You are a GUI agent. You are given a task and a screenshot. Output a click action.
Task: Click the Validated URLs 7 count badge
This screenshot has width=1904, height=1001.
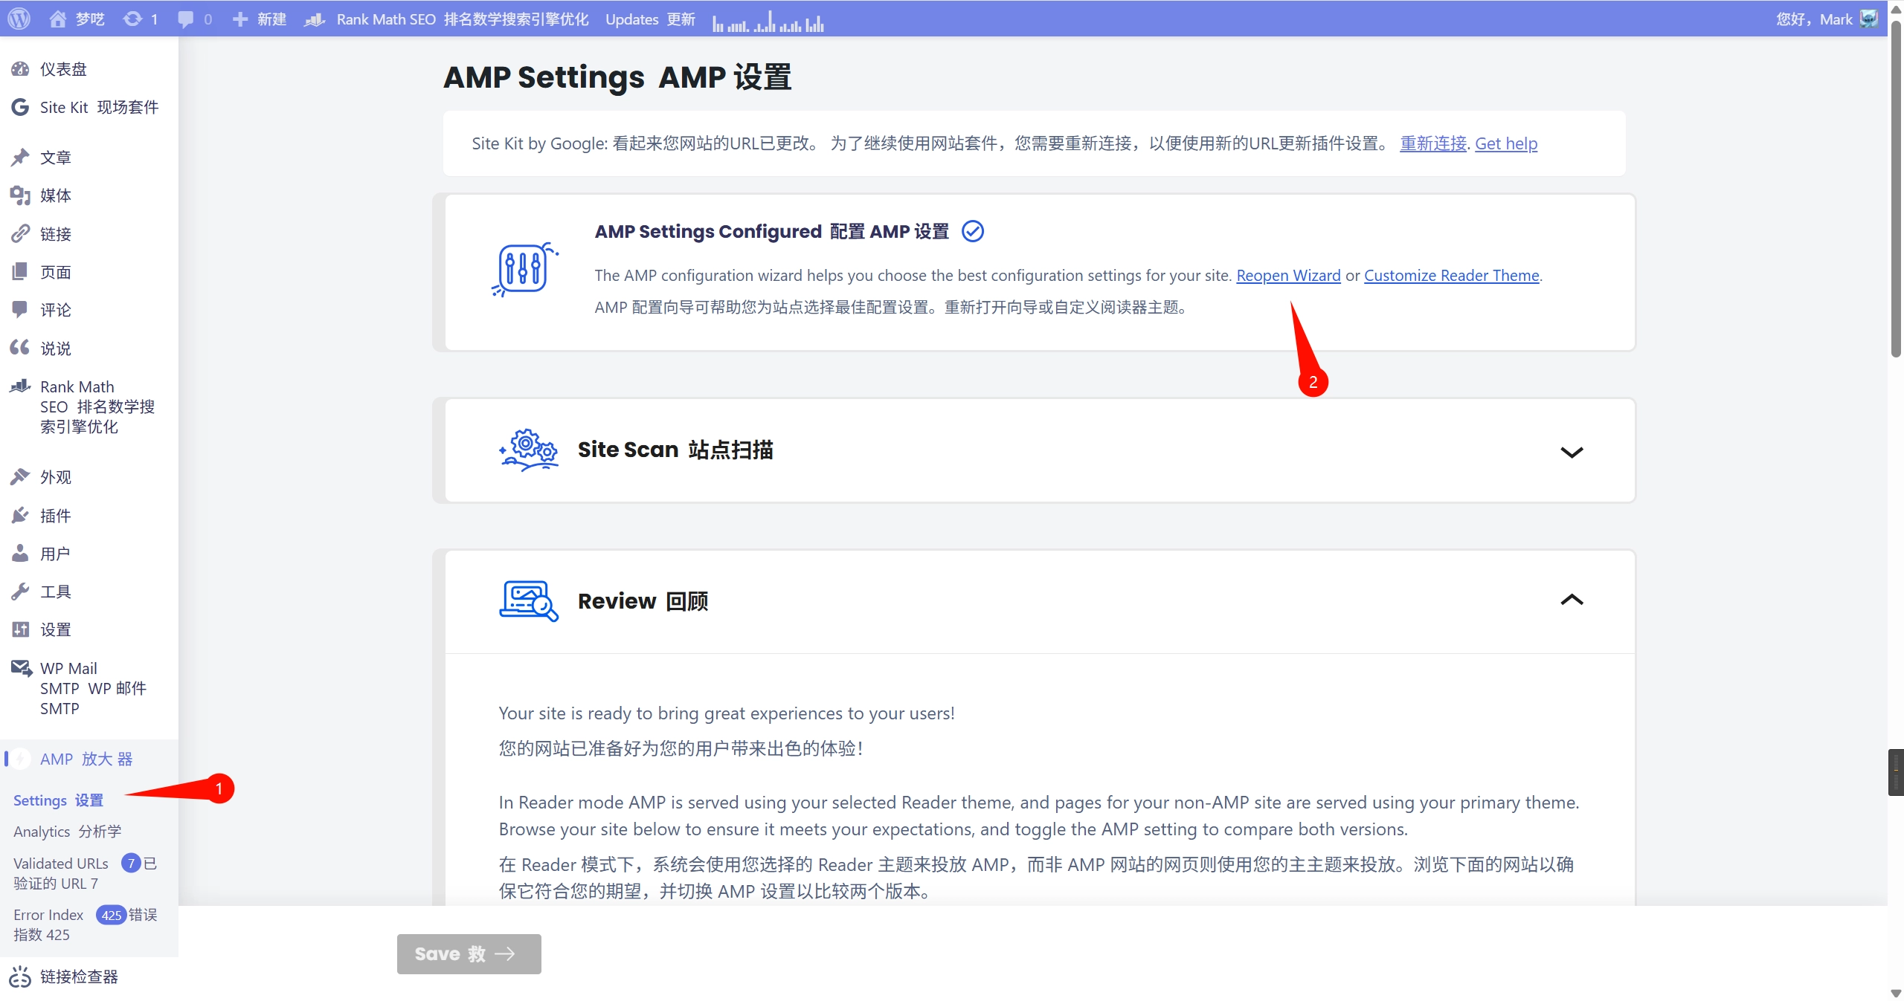click(x=131, y=864)
